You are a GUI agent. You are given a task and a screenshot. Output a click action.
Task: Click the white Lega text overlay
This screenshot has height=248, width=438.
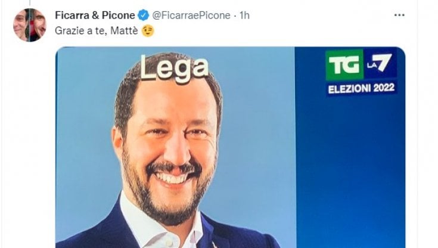(174, 69)
